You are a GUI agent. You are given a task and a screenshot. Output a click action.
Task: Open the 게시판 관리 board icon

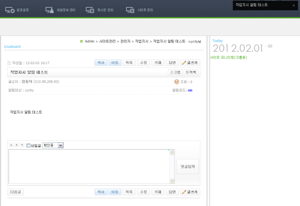tap(90, 10)
